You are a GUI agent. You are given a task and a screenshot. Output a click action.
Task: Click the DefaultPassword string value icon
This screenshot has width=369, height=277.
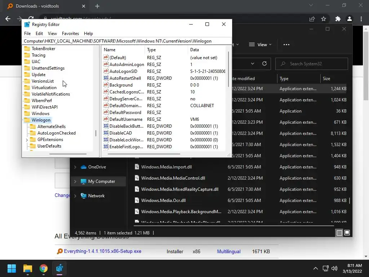(x=106, y=112)
